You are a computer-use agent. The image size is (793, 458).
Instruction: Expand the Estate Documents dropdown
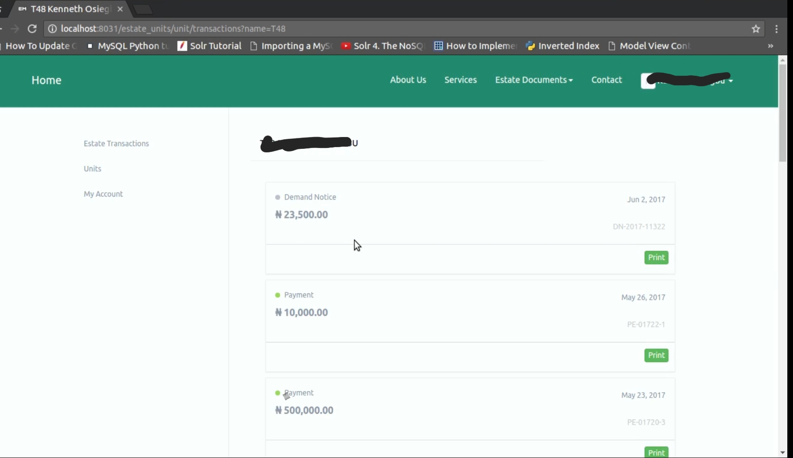[534, 80]
